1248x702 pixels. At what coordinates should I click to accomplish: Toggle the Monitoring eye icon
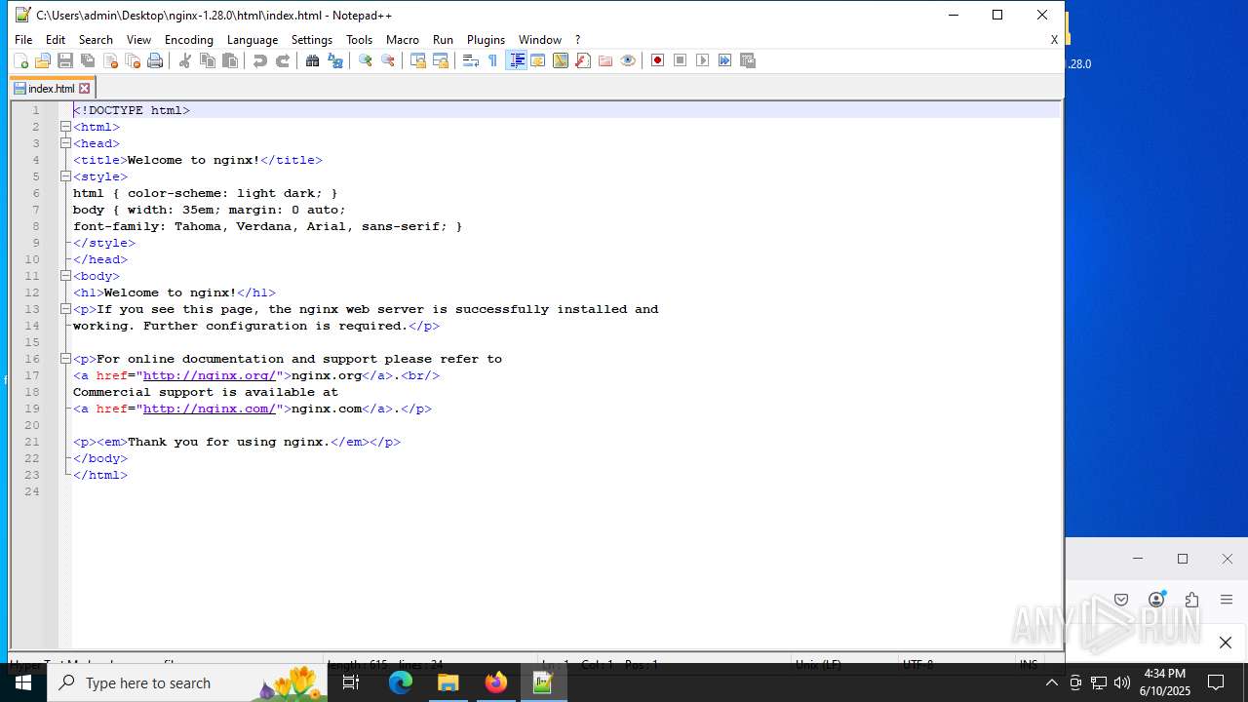pyautogui.click(x=628, y=60)
